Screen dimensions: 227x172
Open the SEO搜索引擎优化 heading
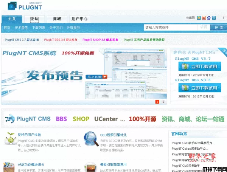[x=113, y=135]
